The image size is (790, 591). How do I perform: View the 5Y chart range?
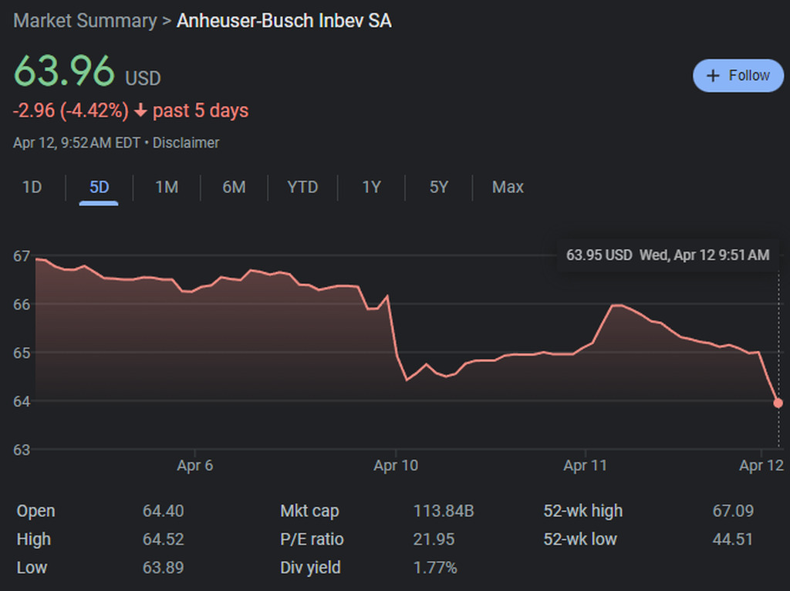(x=439, y=187)
